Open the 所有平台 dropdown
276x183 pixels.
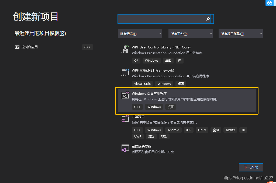coord(190,33)
